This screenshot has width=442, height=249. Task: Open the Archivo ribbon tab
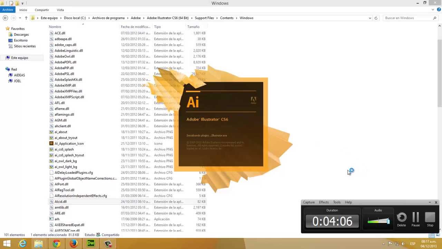click(8, 10)
